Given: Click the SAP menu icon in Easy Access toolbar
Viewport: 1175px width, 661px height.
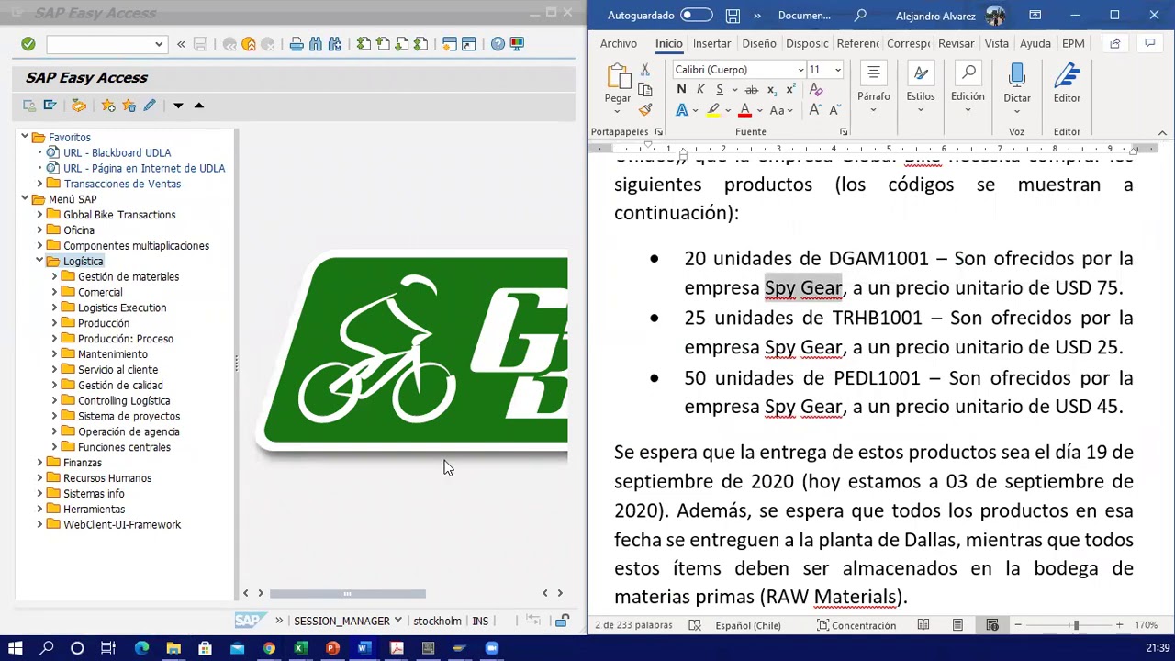Looking at the screenshot, I should pyautogui.click(x=50, y=106).
